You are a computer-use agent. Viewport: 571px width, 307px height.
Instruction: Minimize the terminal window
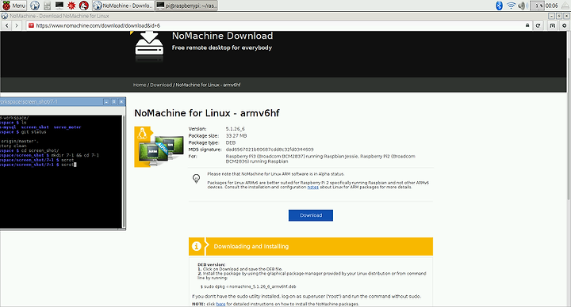point(106,102)
